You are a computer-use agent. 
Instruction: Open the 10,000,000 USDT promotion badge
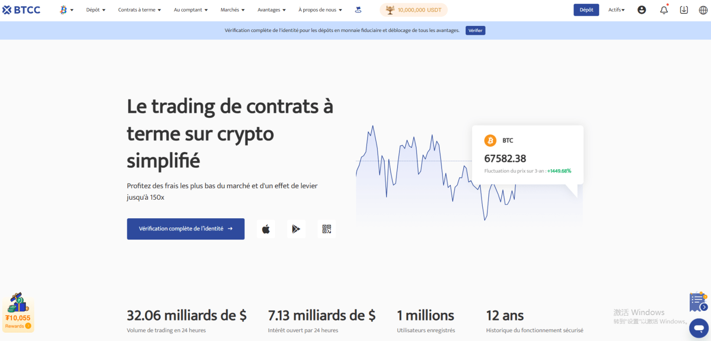pyautogui.click(x=413, y=10)
